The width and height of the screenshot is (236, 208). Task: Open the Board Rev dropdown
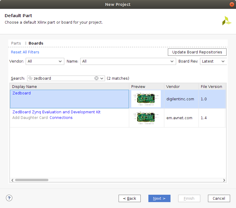tap(213, 61)
